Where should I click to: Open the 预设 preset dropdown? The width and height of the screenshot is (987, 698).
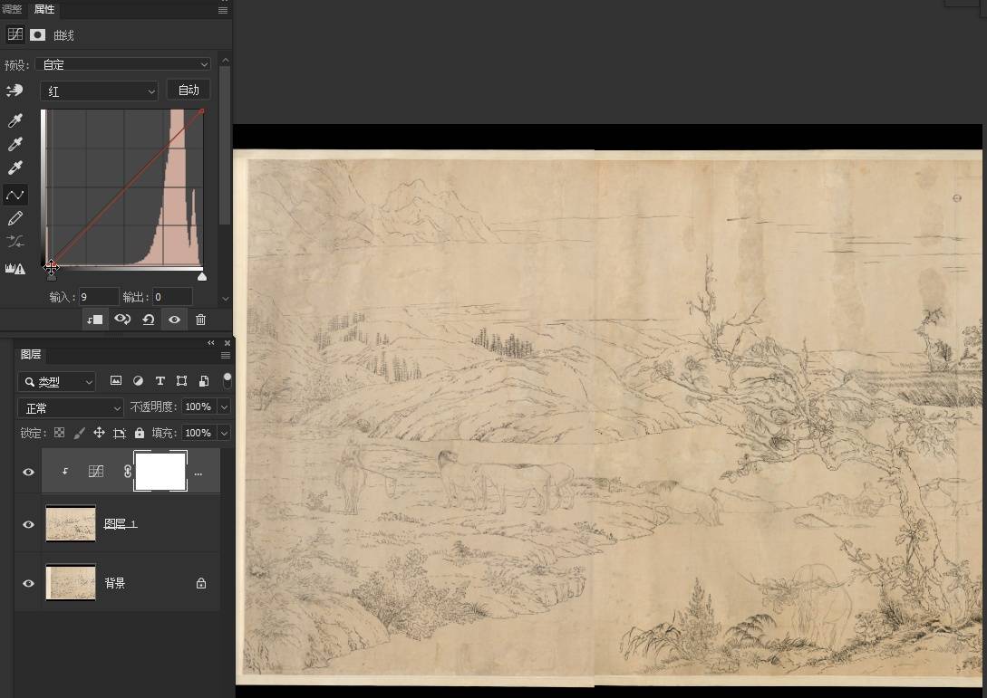click(126, 64)
